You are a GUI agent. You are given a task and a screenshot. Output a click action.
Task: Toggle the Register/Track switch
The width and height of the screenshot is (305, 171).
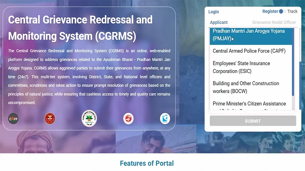tap(282, 11)
